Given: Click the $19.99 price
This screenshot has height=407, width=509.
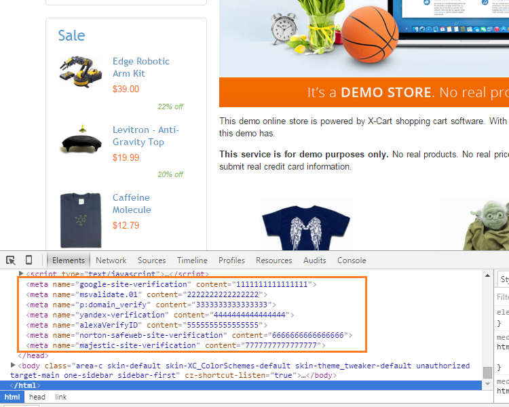Looking at the screenshot, I should tap(126, 157).
